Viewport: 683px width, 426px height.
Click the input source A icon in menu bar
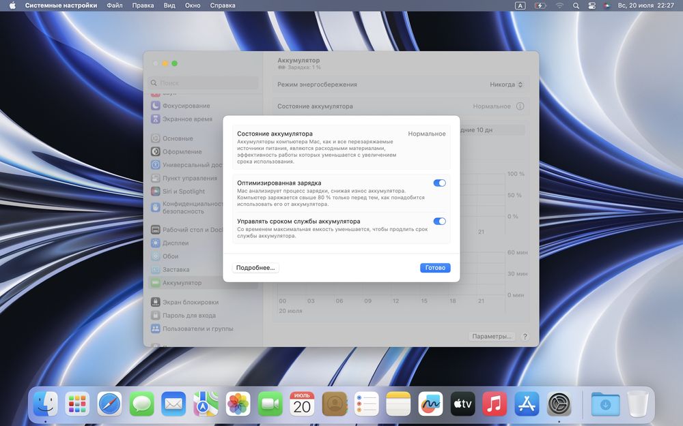520,5
